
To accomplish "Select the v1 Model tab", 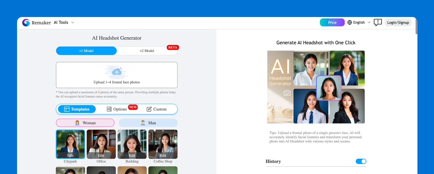I will pos(86,51).
